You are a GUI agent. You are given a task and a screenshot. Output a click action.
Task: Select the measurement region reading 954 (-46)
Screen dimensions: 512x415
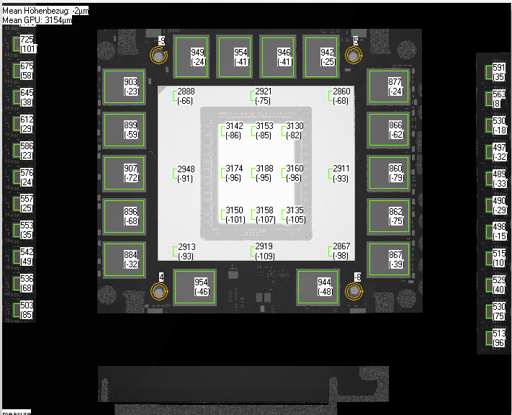coord(195,287)
